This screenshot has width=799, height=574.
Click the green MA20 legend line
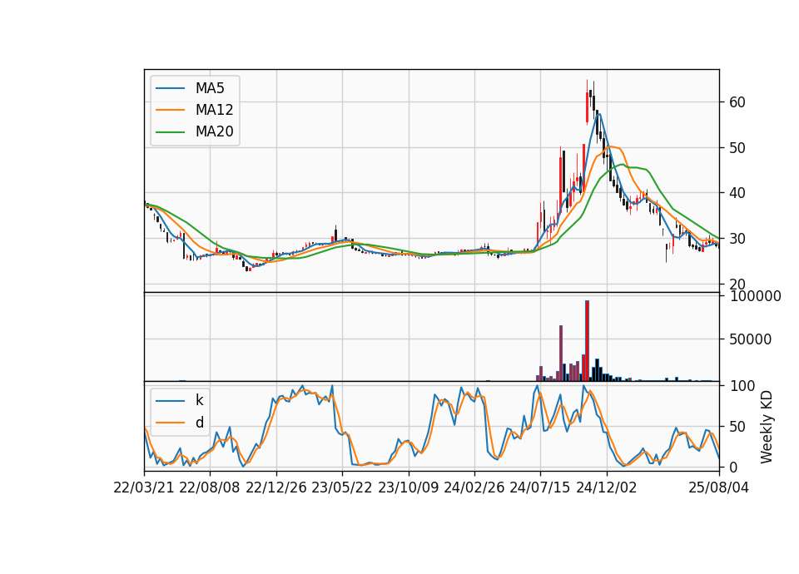tap(170, 132)
